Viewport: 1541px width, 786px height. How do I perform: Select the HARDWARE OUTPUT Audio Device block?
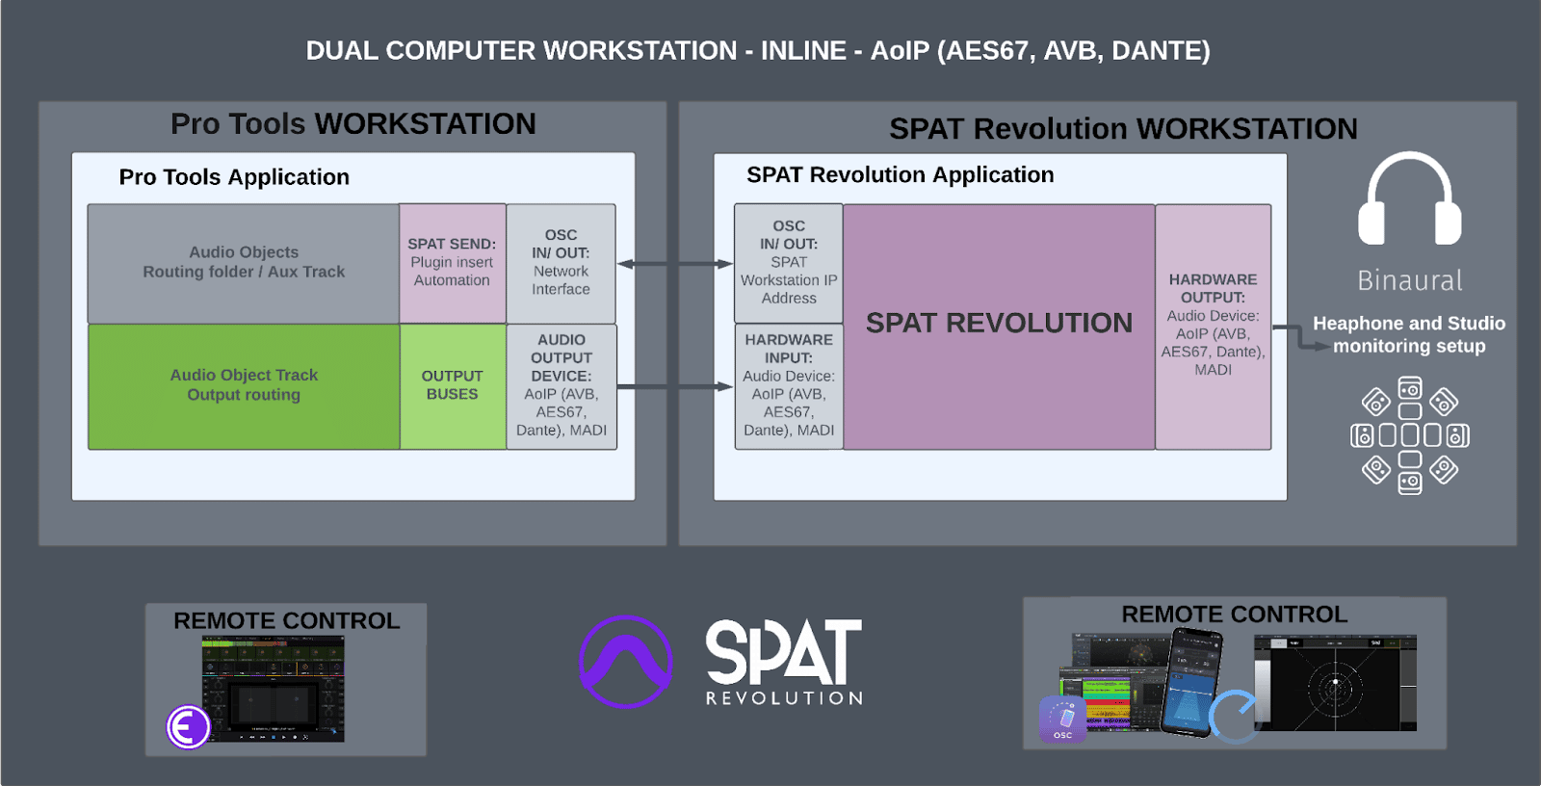click(x=1213, y=326)
